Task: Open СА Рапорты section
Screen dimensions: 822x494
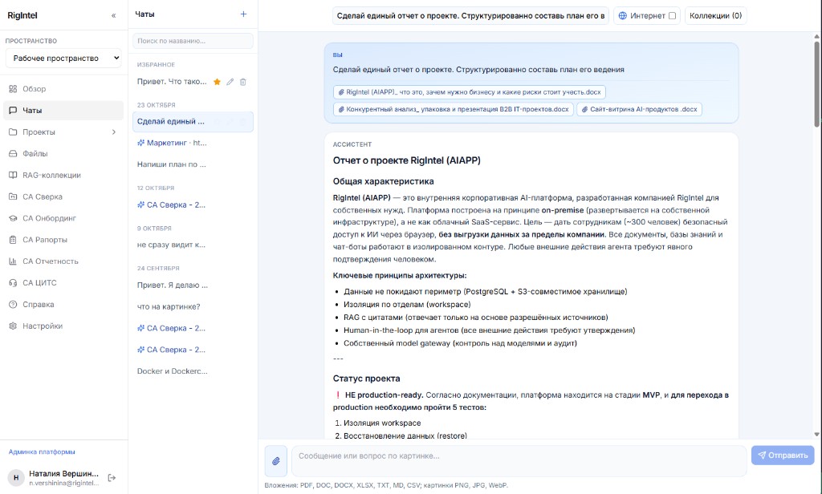Action: 63,240
